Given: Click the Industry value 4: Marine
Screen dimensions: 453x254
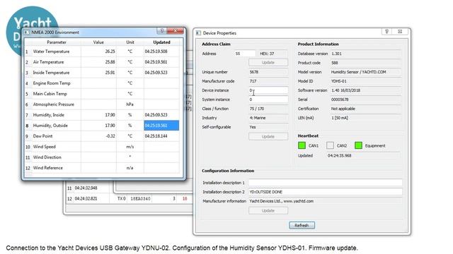Looking at the screenshot, I should (x=258, y=118).
